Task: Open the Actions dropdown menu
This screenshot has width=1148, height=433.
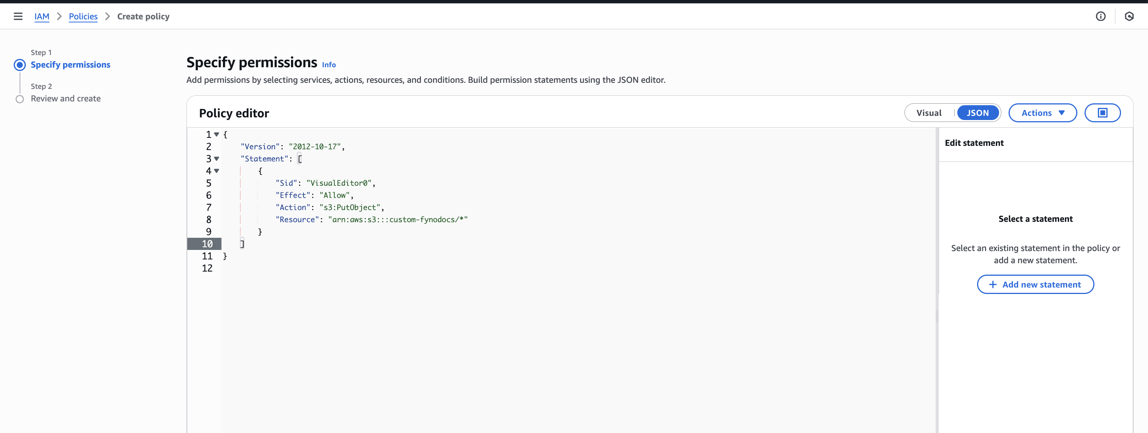Action: 1042,113
